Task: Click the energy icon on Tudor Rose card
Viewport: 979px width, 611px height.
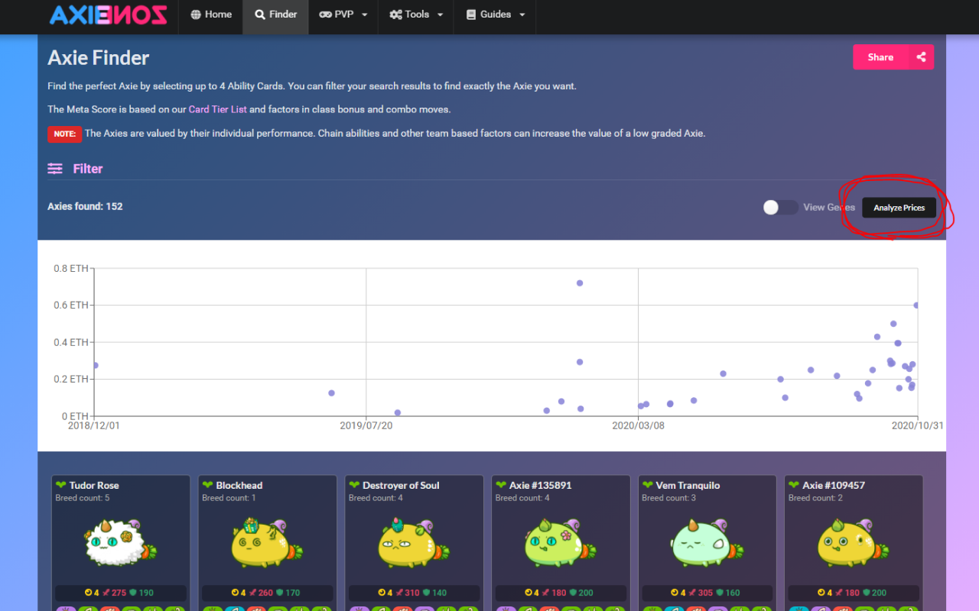Action: pos(89,593)
